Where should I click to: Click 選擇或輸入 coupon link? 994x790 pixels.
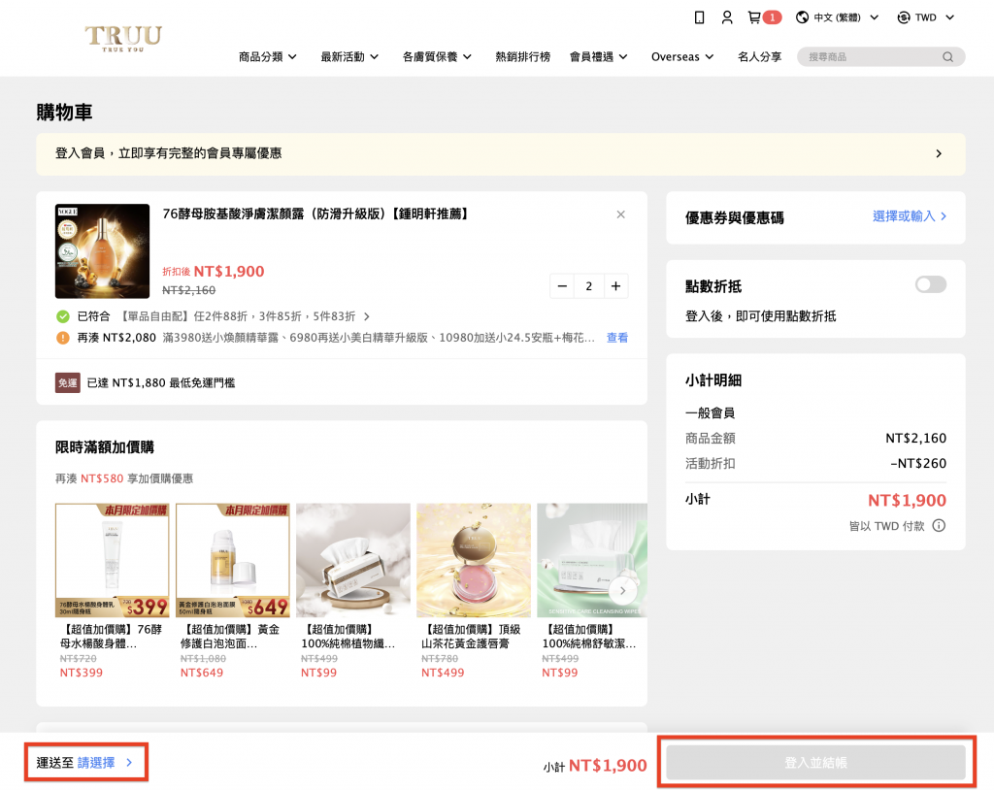point(910,216)
